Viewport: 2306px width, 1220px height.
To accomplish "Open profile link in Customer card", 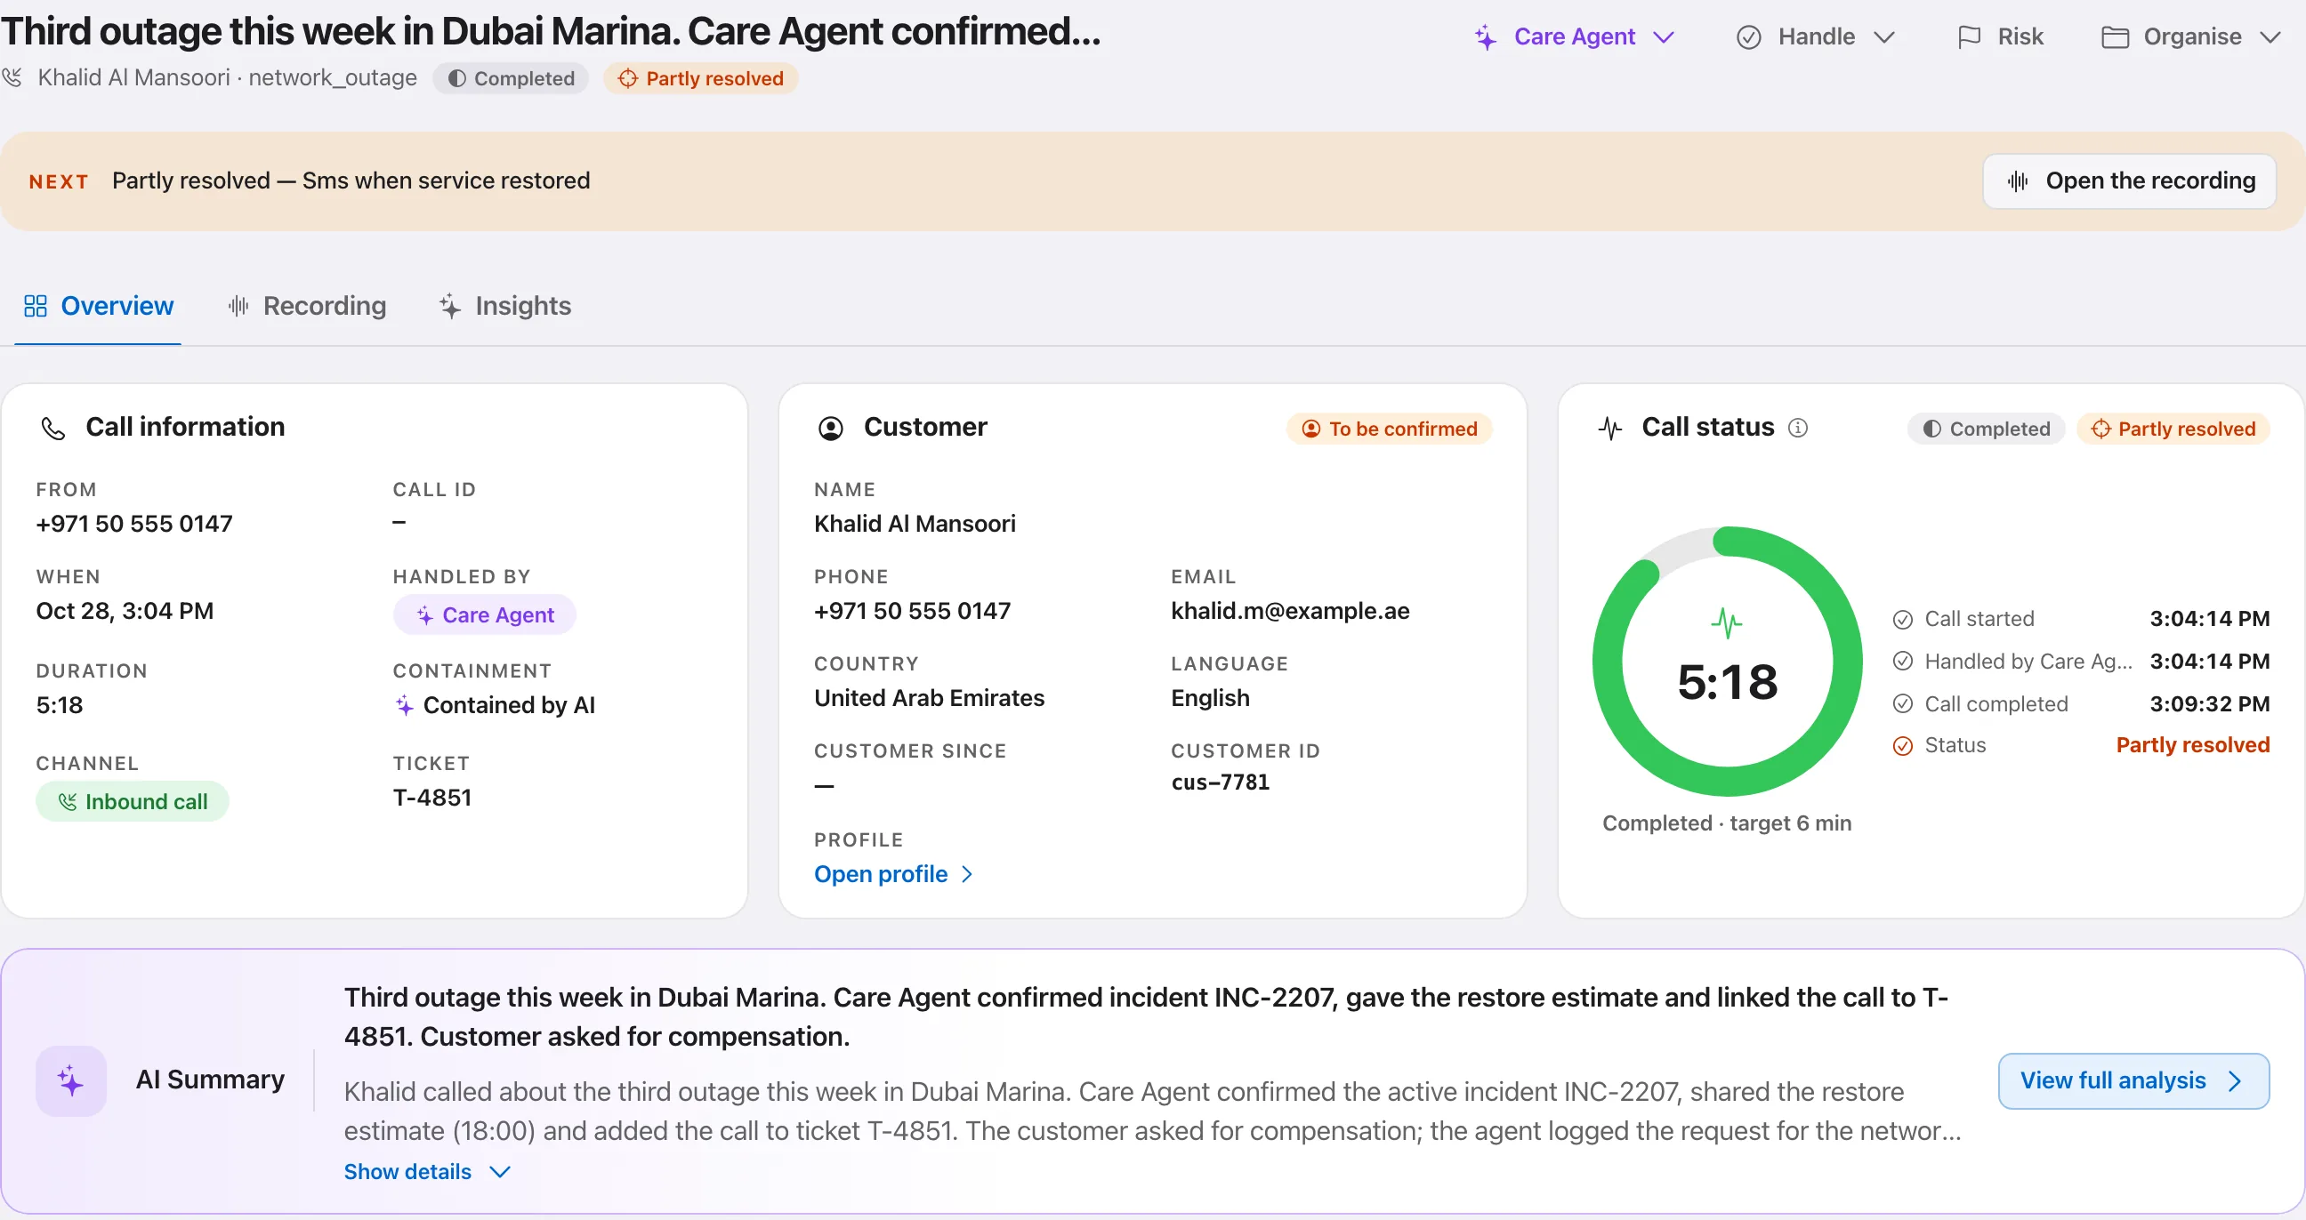I will 892,874.
